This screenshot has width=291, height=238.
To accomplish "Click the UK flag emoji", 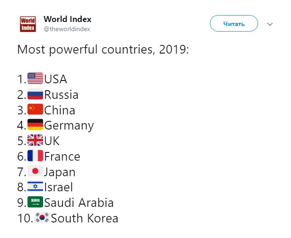I will (x=35, y=140).
